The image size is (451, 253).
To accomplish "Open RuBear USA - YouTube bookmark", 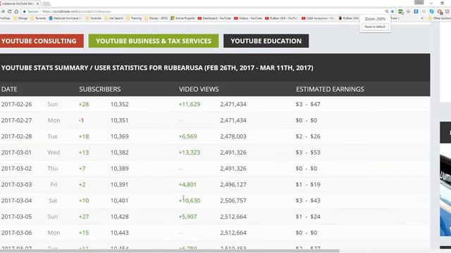I will [282, 18].
